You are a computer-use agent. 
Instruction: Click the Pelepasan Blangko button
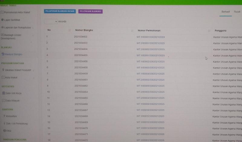pos(90,11)
